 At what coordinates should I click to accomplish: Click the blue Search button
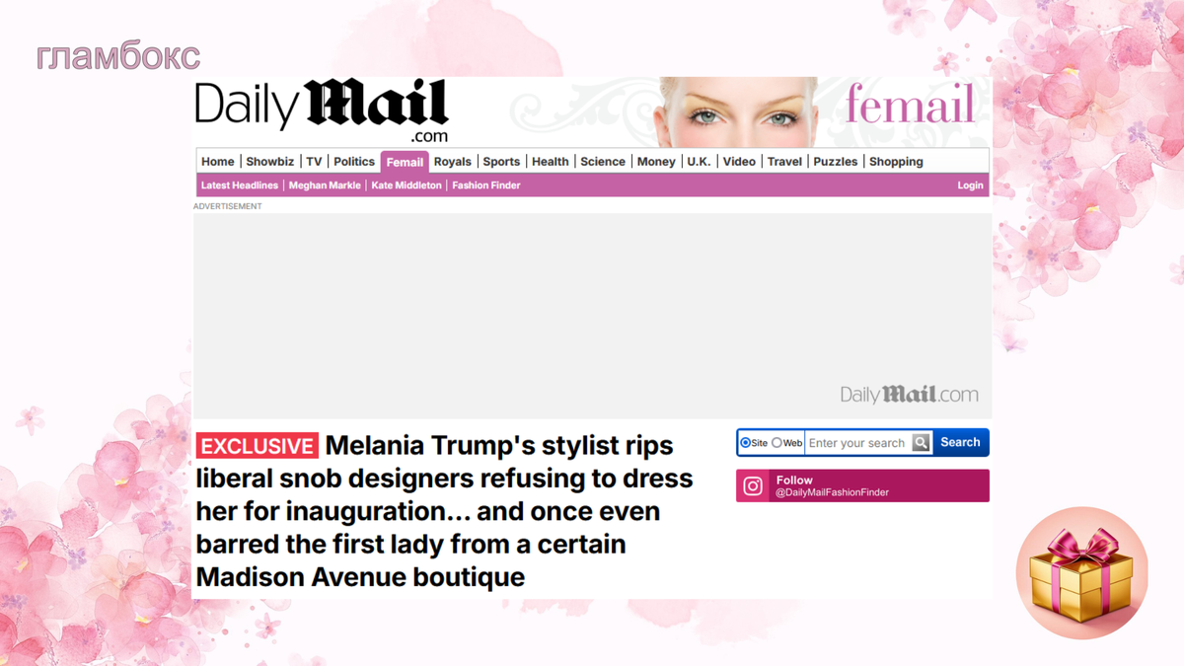click(960, 442)
